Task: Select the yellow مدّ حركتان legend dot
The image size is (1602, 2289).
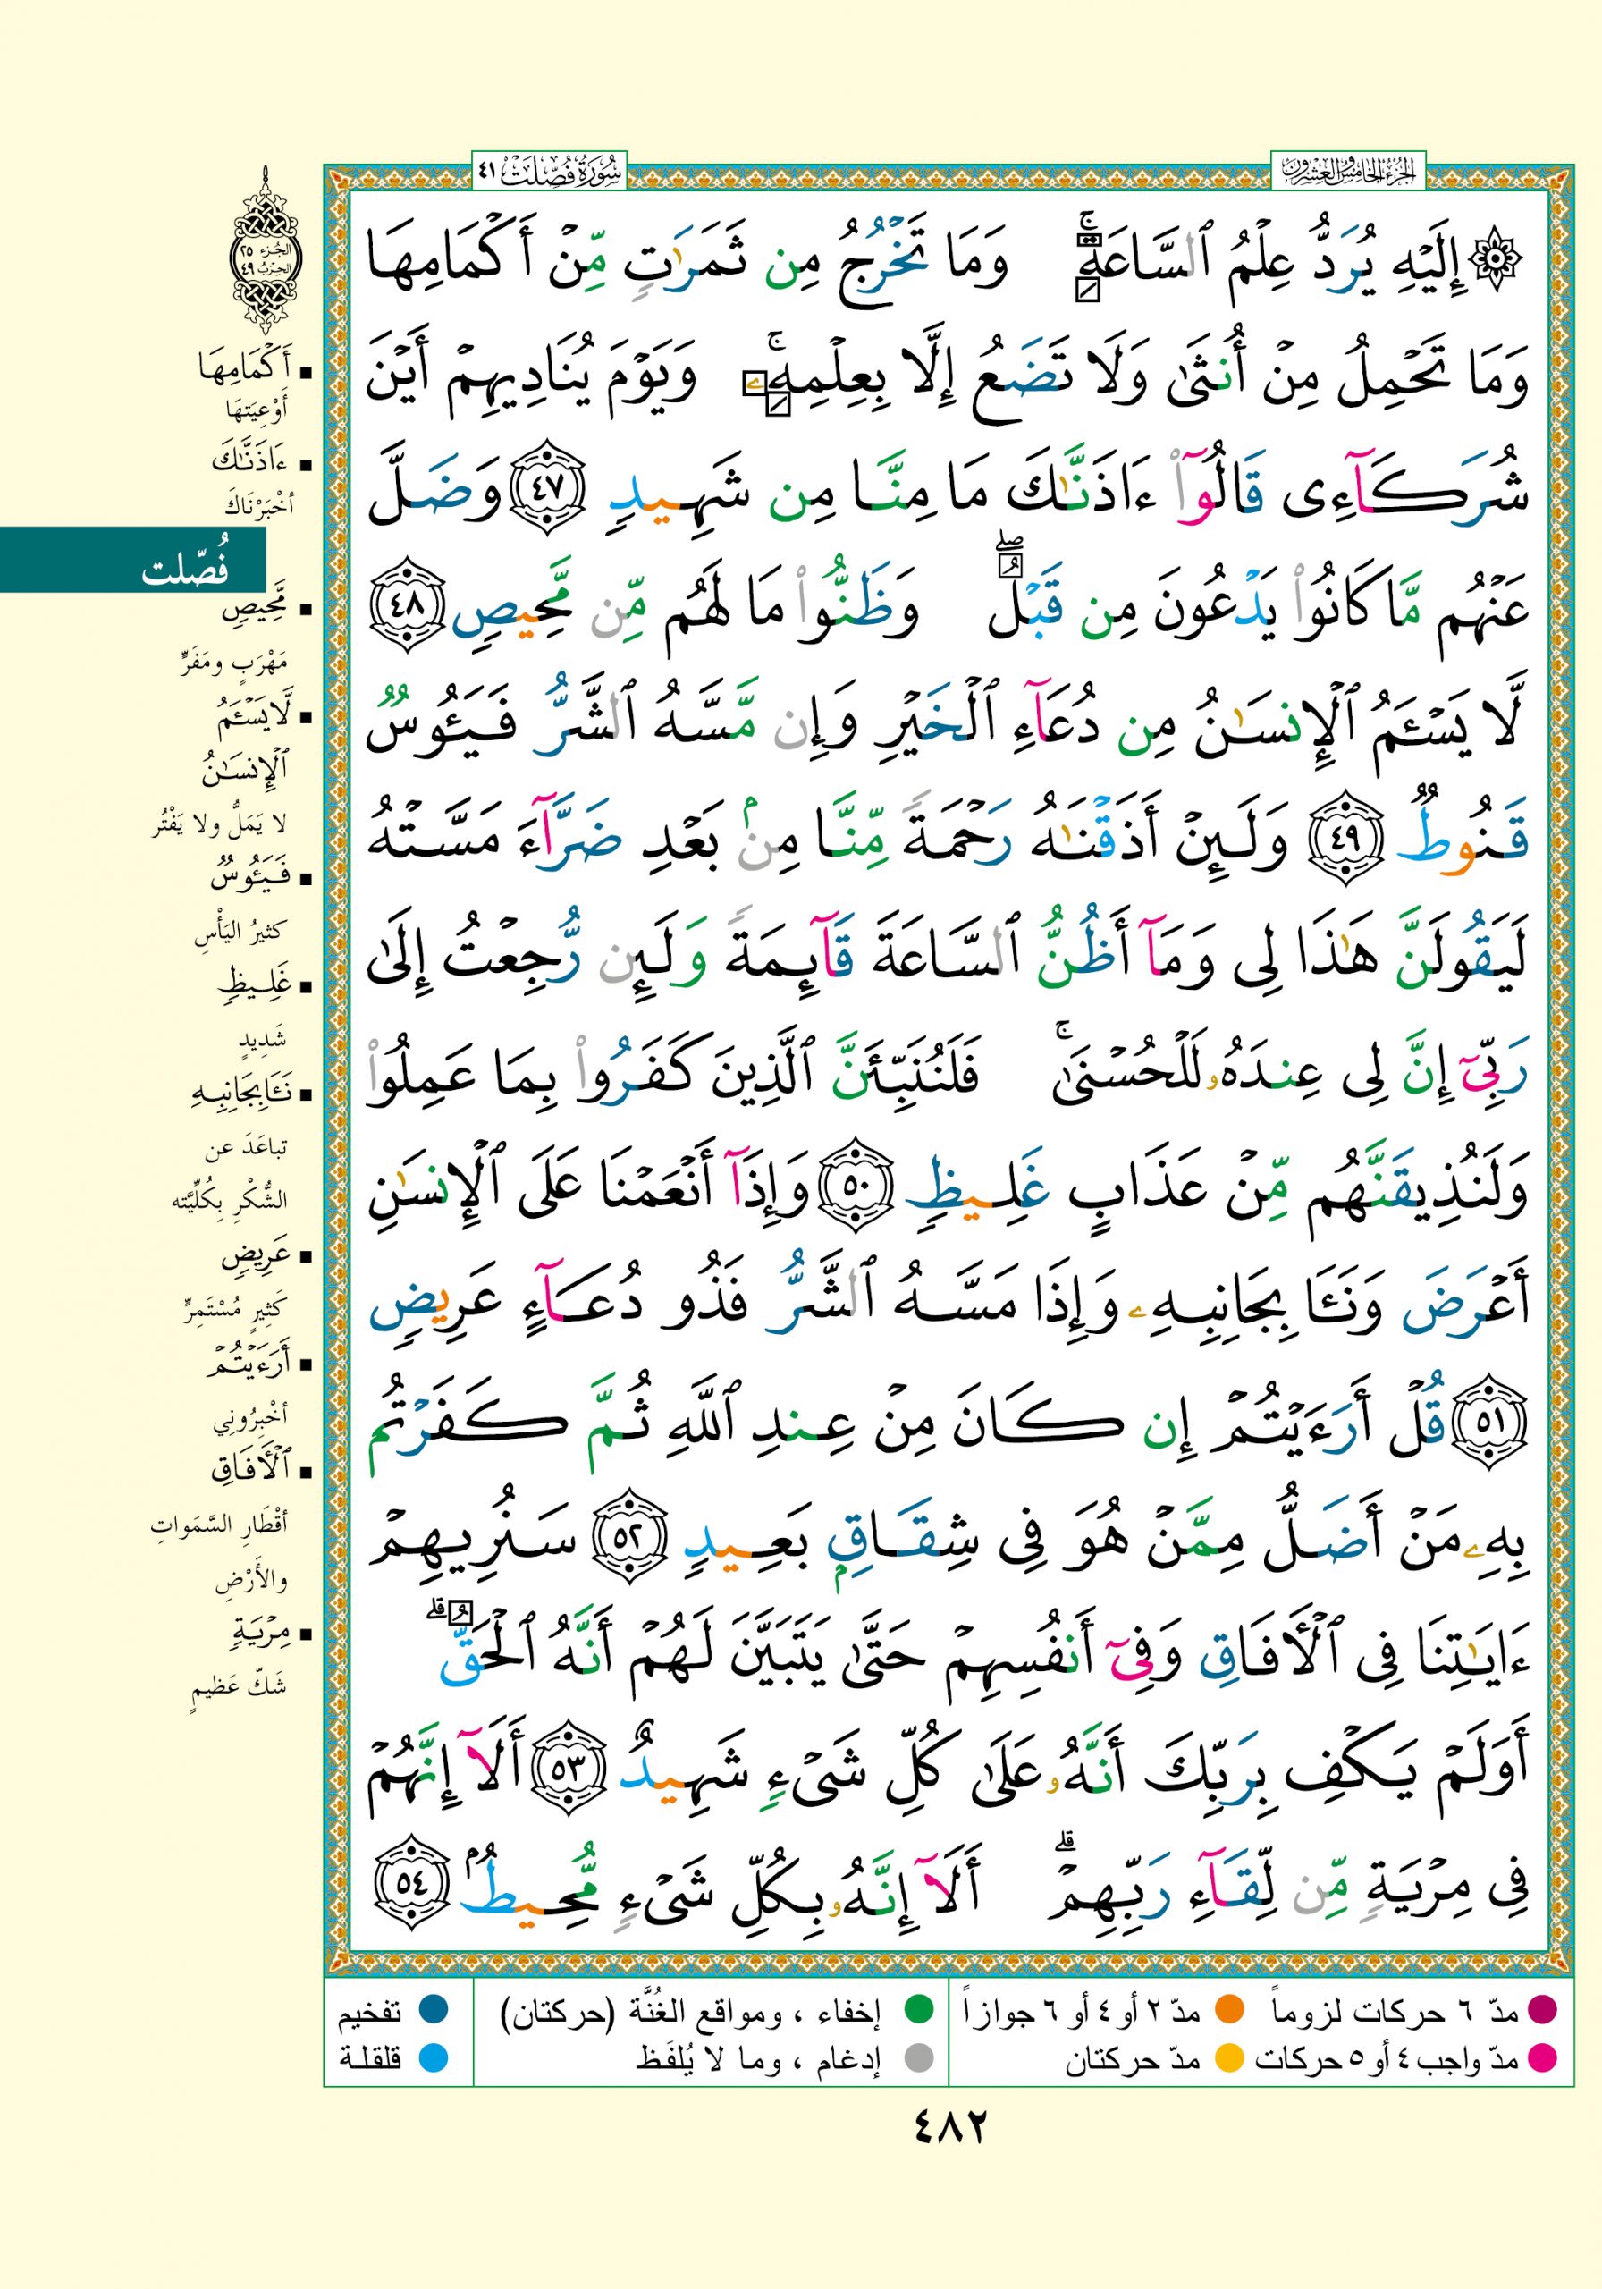Action: [1228, 2057]
